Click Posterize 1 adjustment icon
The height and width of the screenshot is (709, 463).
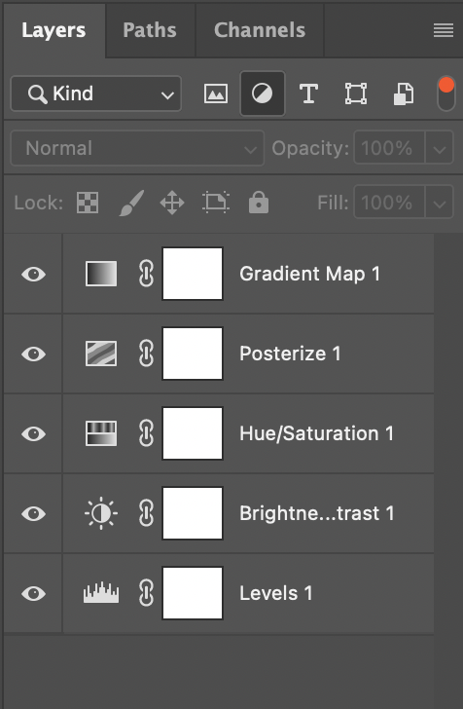coord(101,354)
